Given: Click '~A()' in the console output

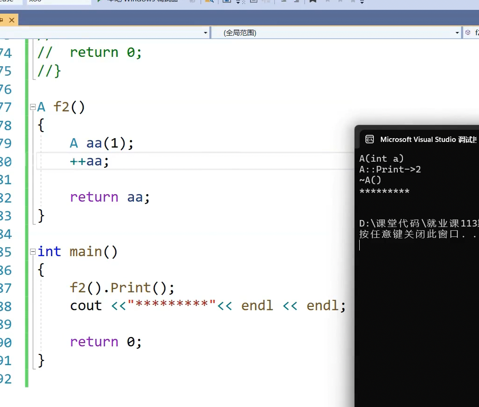Looking at the screenshot, I should [x=370, y=180].
